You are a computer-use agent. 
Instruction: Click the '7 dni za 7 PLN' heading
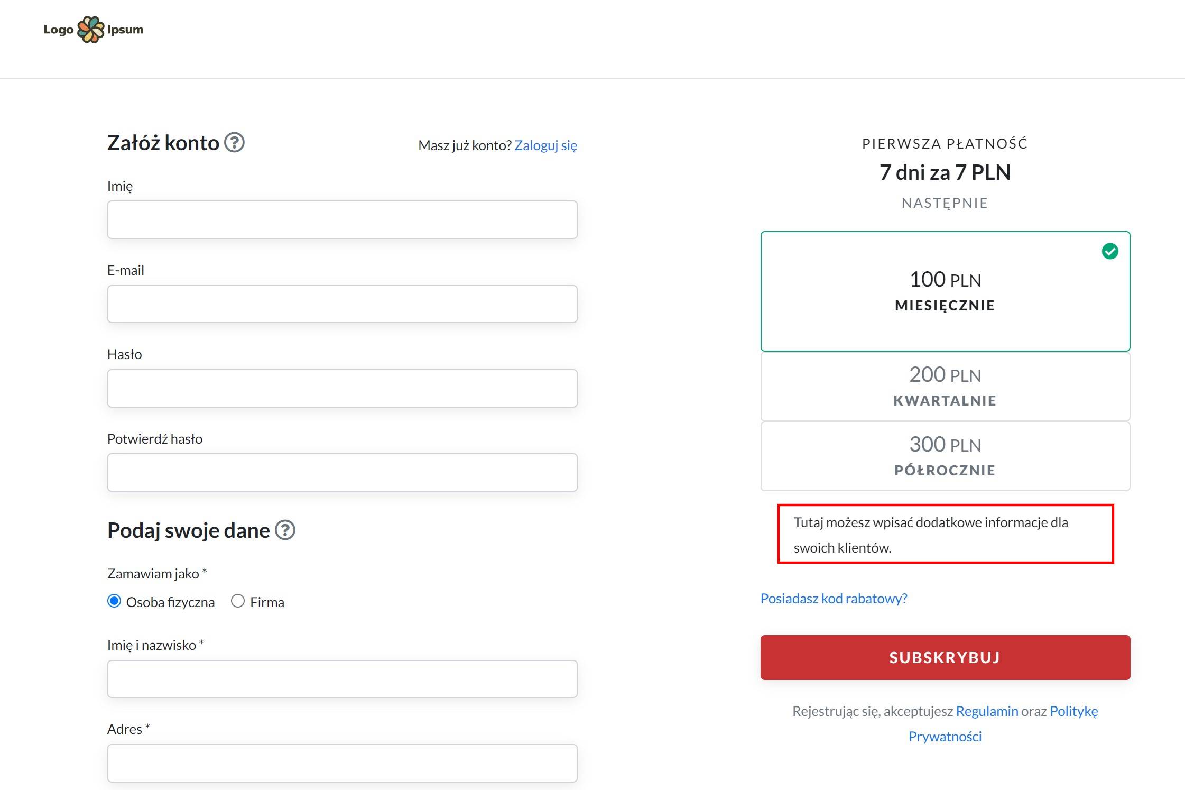point(945,172)
